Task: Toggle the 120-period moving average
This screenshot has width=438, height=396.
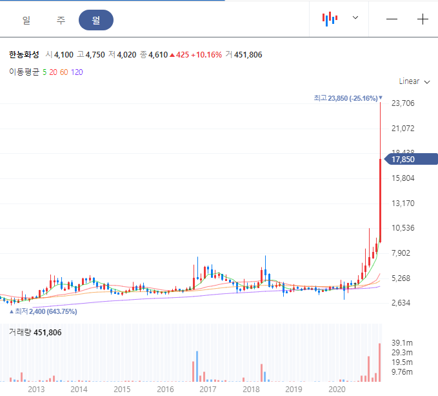Action: point(77,72)
